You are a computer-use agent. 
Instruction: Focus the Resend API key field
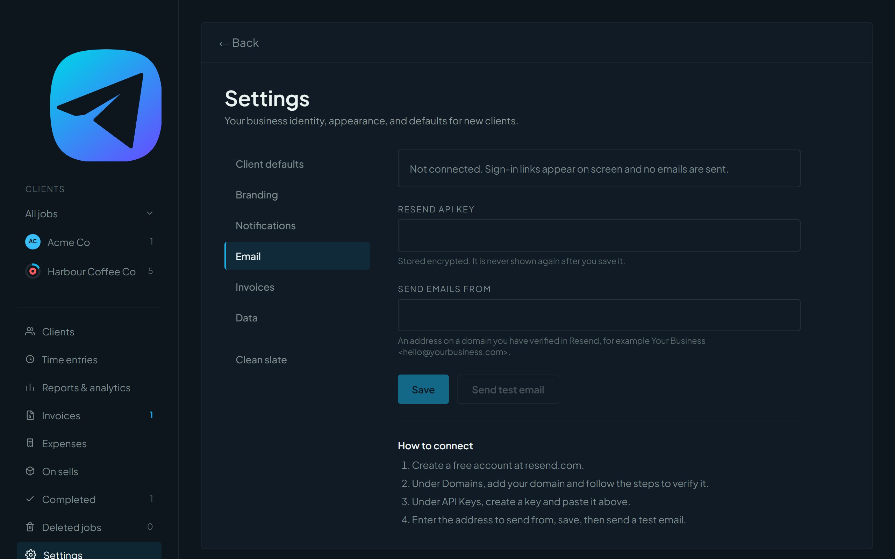click(599, 235)
